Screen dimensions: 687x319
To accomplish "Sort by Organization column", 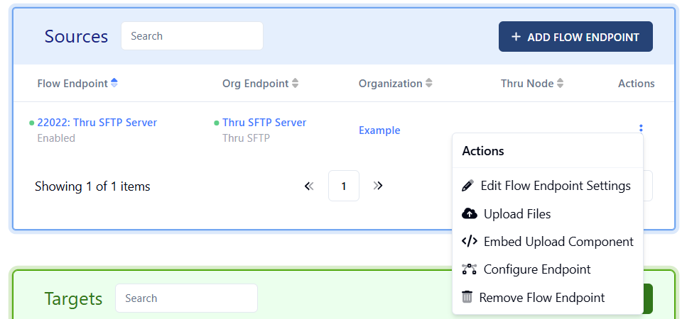I will pyautogui.click(x=428, y=84).
